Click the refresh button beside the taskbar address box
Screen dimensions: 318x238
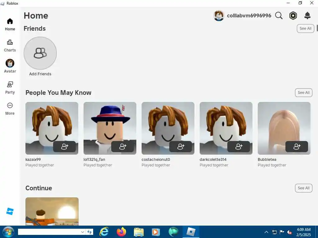pos(89,232)
